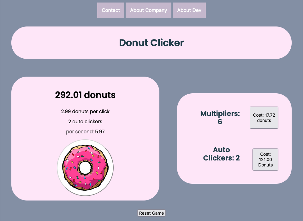Click the pink donut image
The image size is (303, 221).
[85, 168]
